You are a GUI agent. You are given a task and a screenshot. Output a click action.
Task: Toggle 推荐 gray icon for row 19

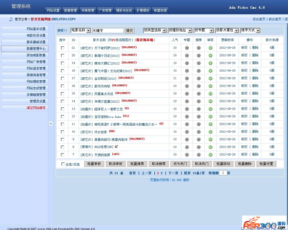click(x=198, y=63)
